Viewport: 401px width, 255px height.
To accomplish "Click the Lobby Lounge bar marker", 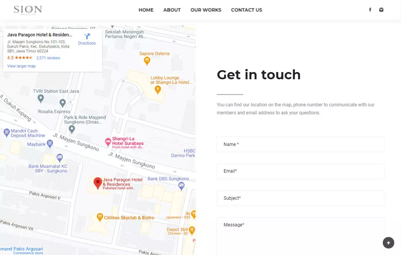I will [158, 90].
